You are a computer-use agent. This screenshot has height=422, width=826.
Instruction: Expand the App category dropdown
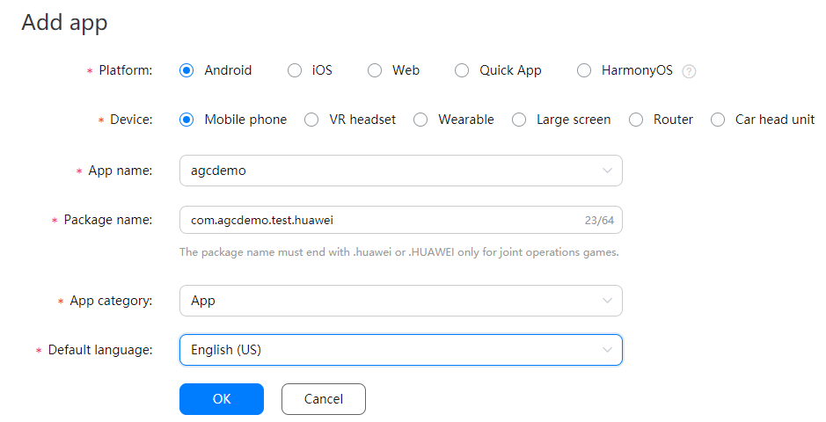click(x=401, y=301)
